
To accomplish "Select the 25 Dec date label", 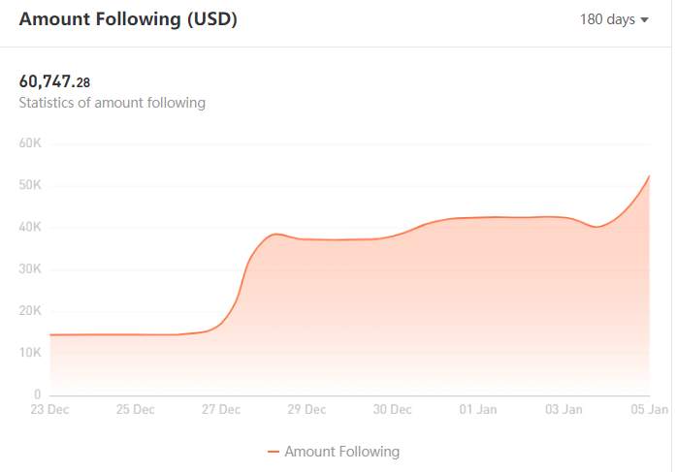I will coord(135,409).
